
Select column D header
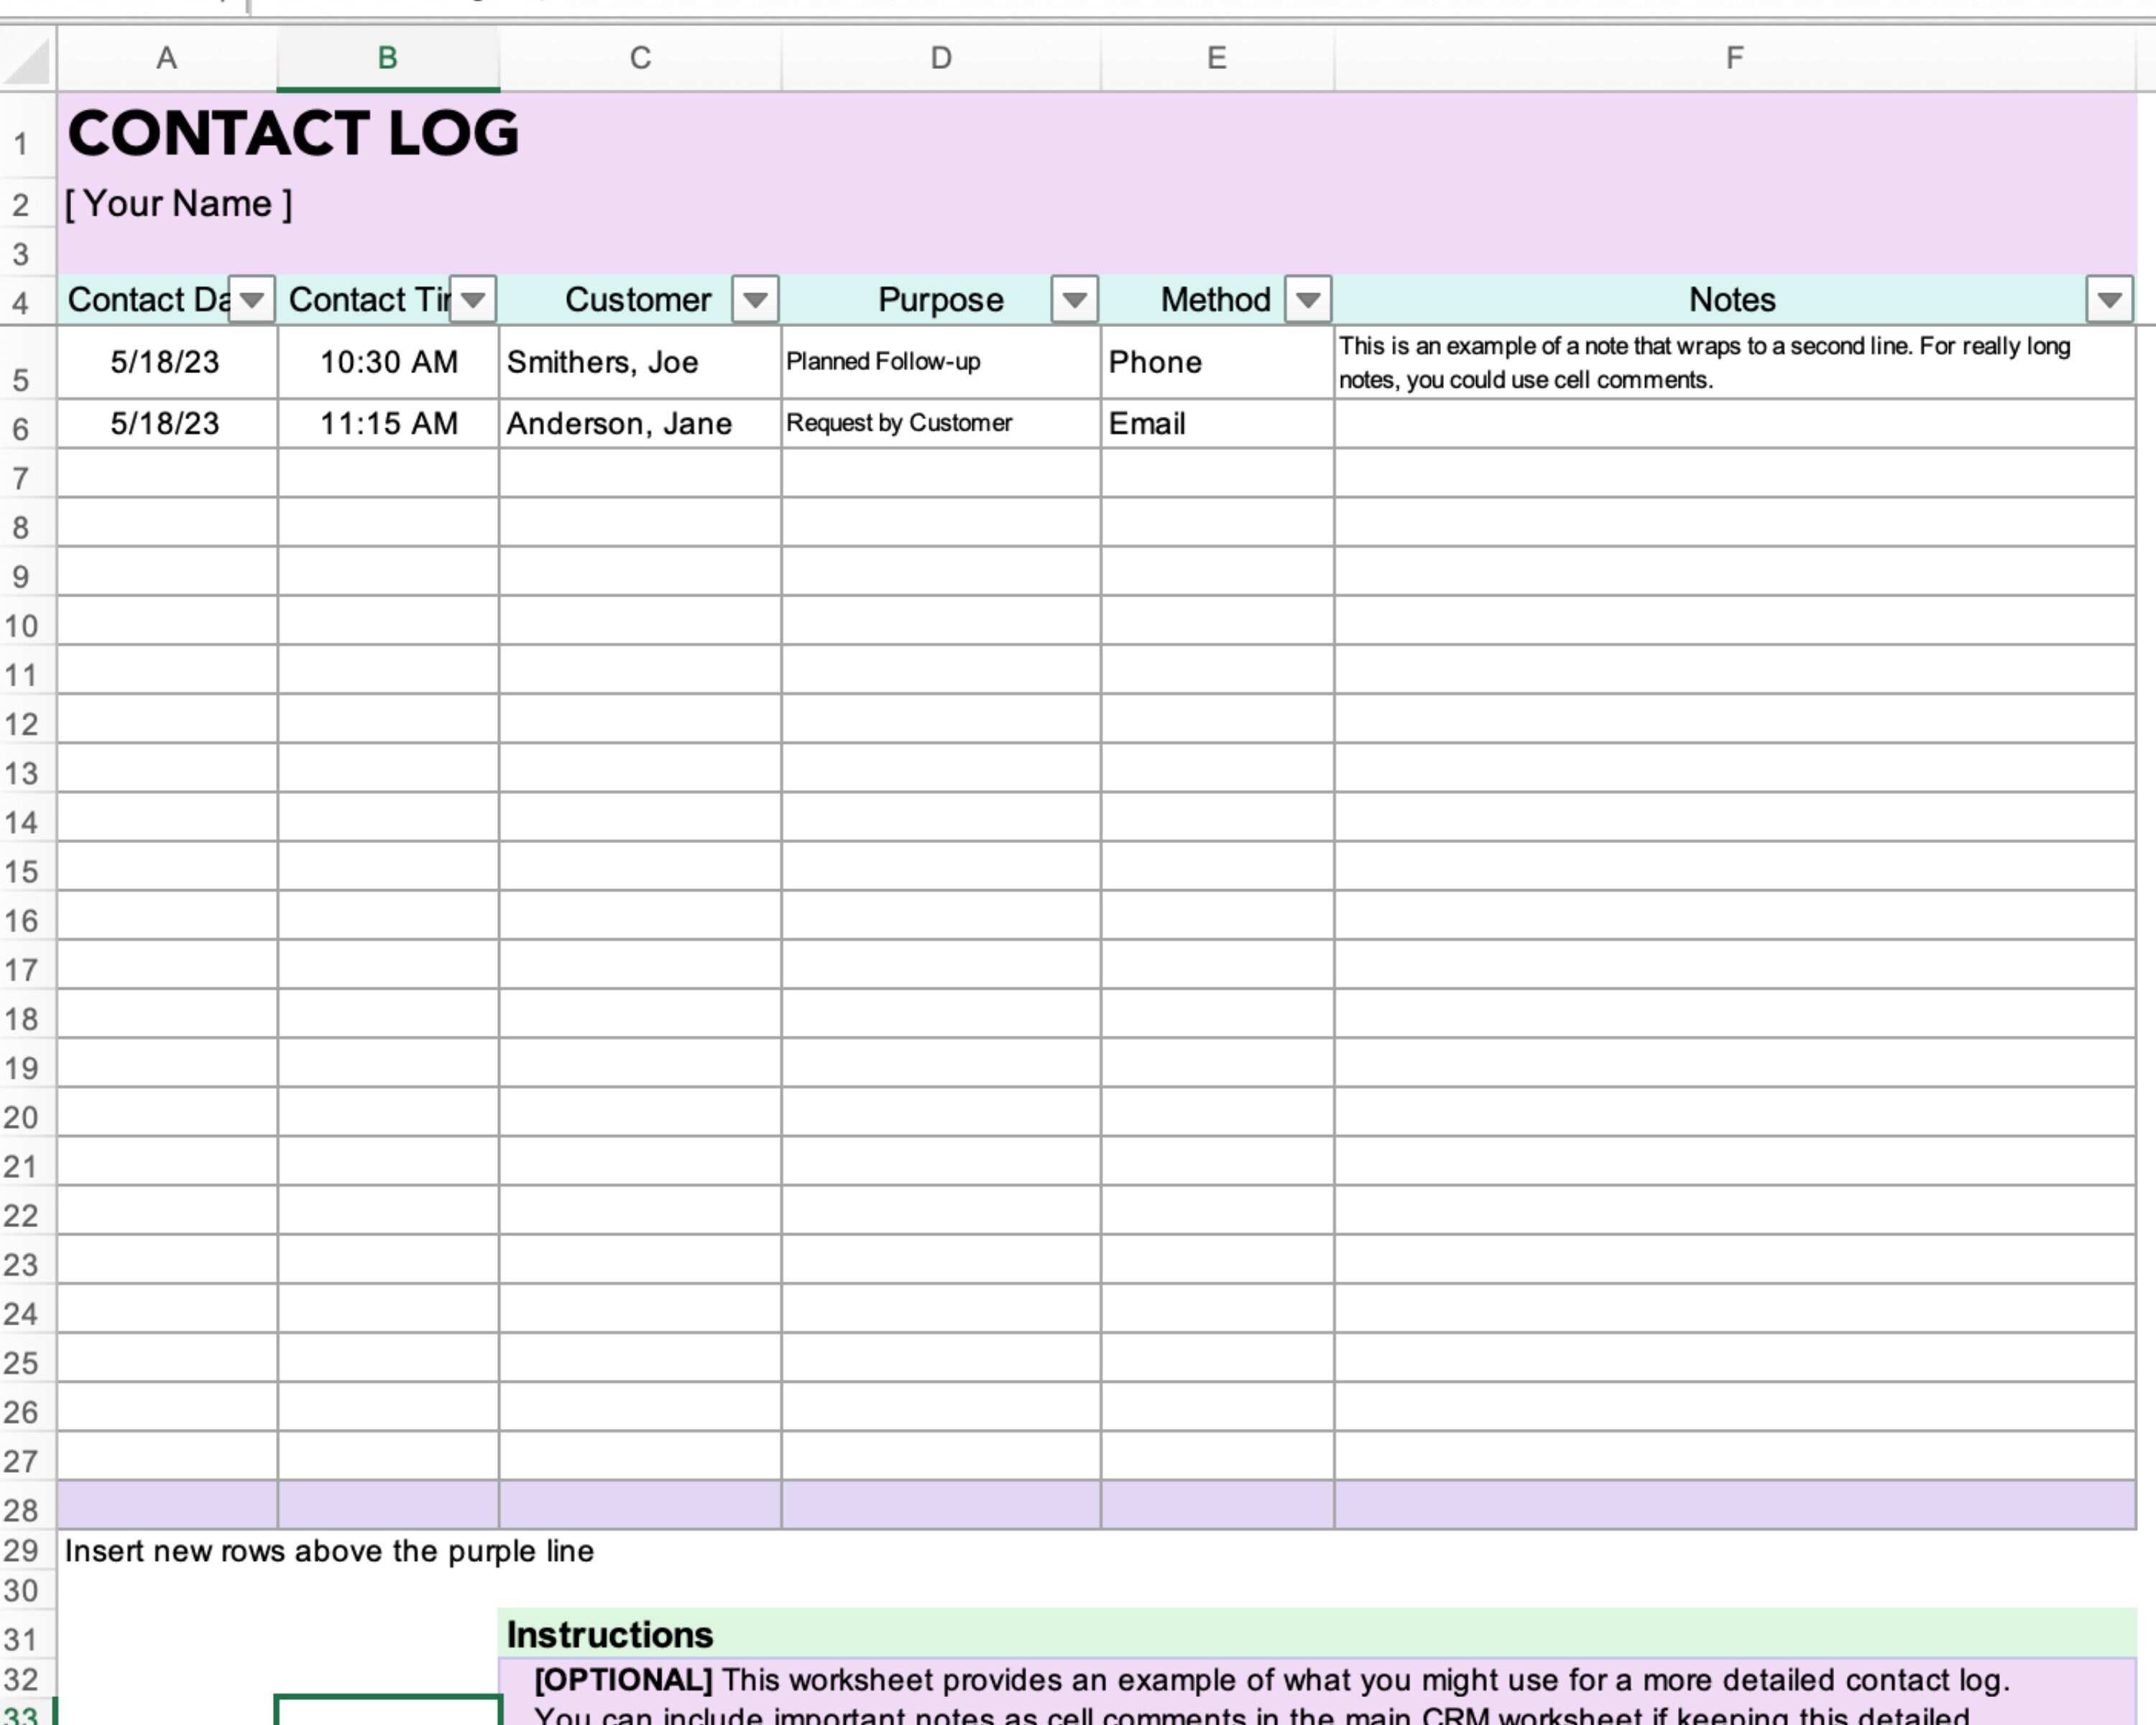tap(941, 58)
